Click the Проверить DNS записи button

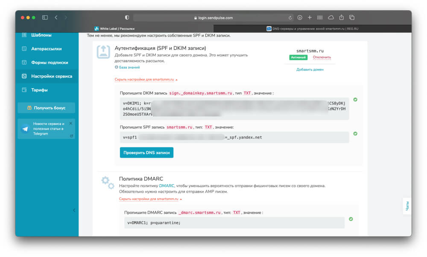146,153
